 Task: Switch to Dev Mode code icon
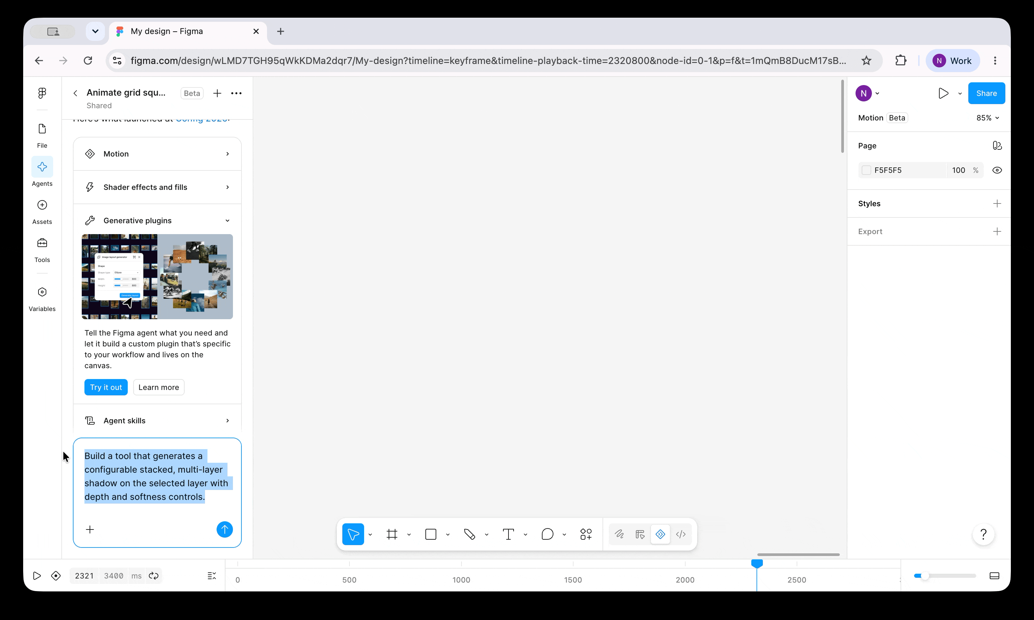click(x=681, y=534)
